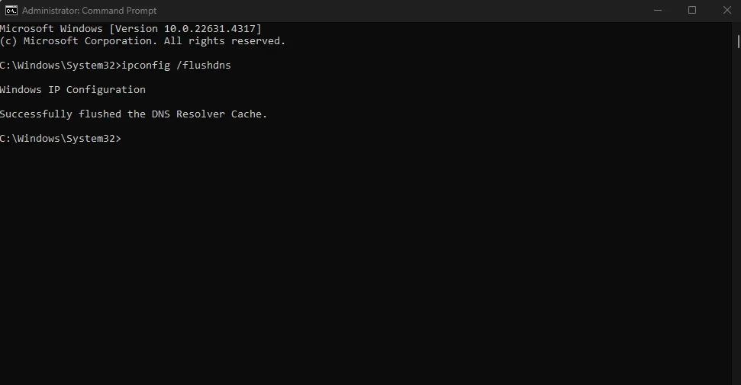This screenshot has height=385, width=741.
Task: Click the scrollbar track below the thumb
Action: [738, 213]
